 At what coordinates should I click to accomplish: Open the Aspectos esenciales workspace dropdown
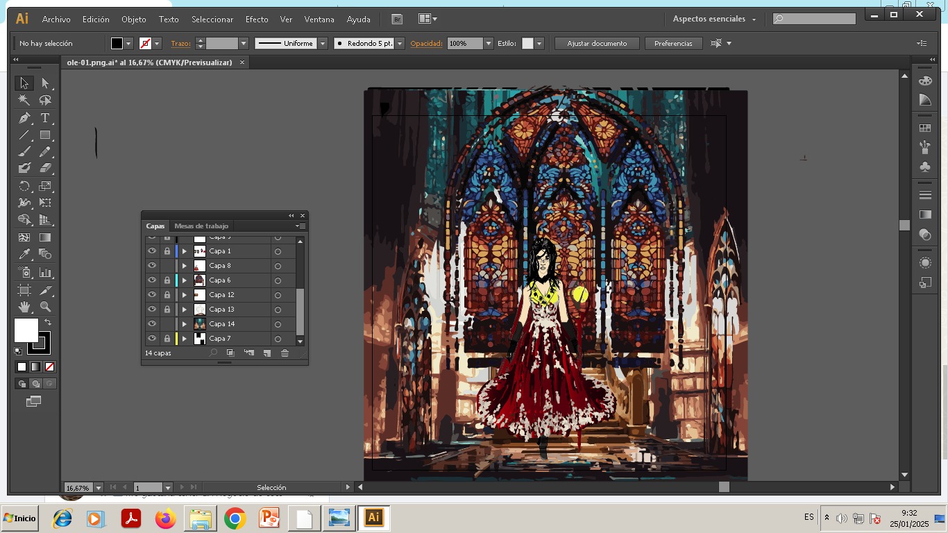pos(714,19)
